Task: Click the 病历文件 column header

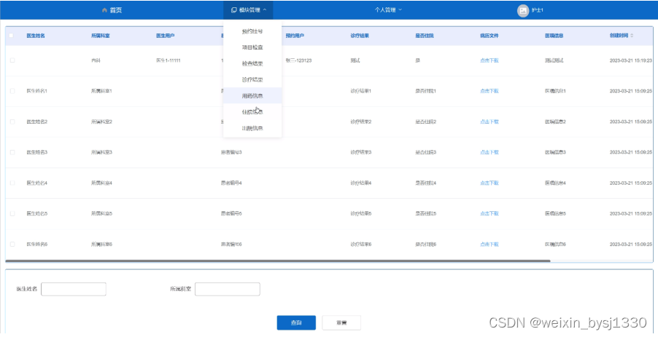Action: click(x=489, y=36)
